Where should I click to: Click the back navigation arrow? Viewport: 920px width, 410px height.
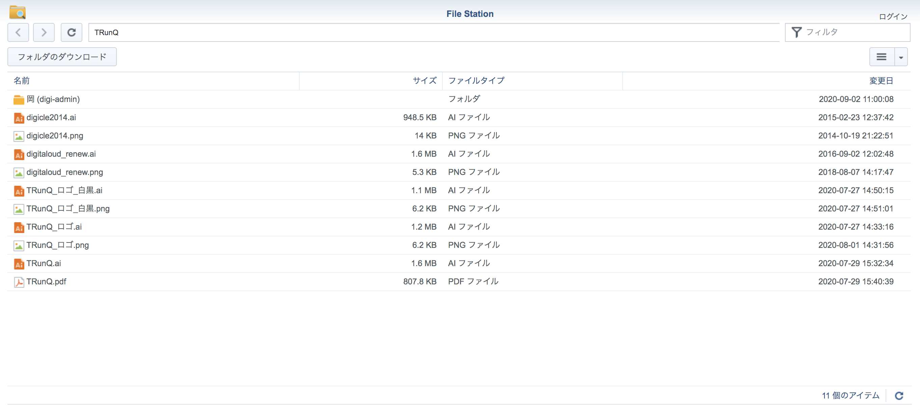[18, 32]
